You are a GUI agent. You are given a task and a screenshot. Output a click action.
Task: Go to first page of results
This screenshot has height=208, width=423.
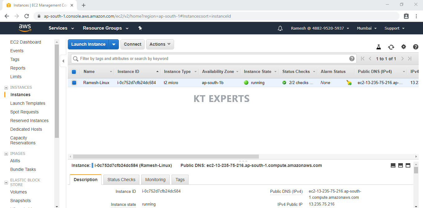(x=363, y=59)
